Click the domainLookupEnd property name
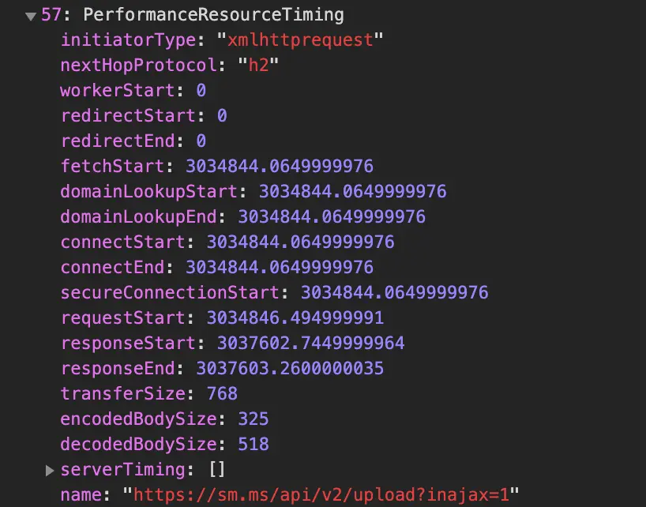This screenshot has height=507, width=646. tap(138, 216)
